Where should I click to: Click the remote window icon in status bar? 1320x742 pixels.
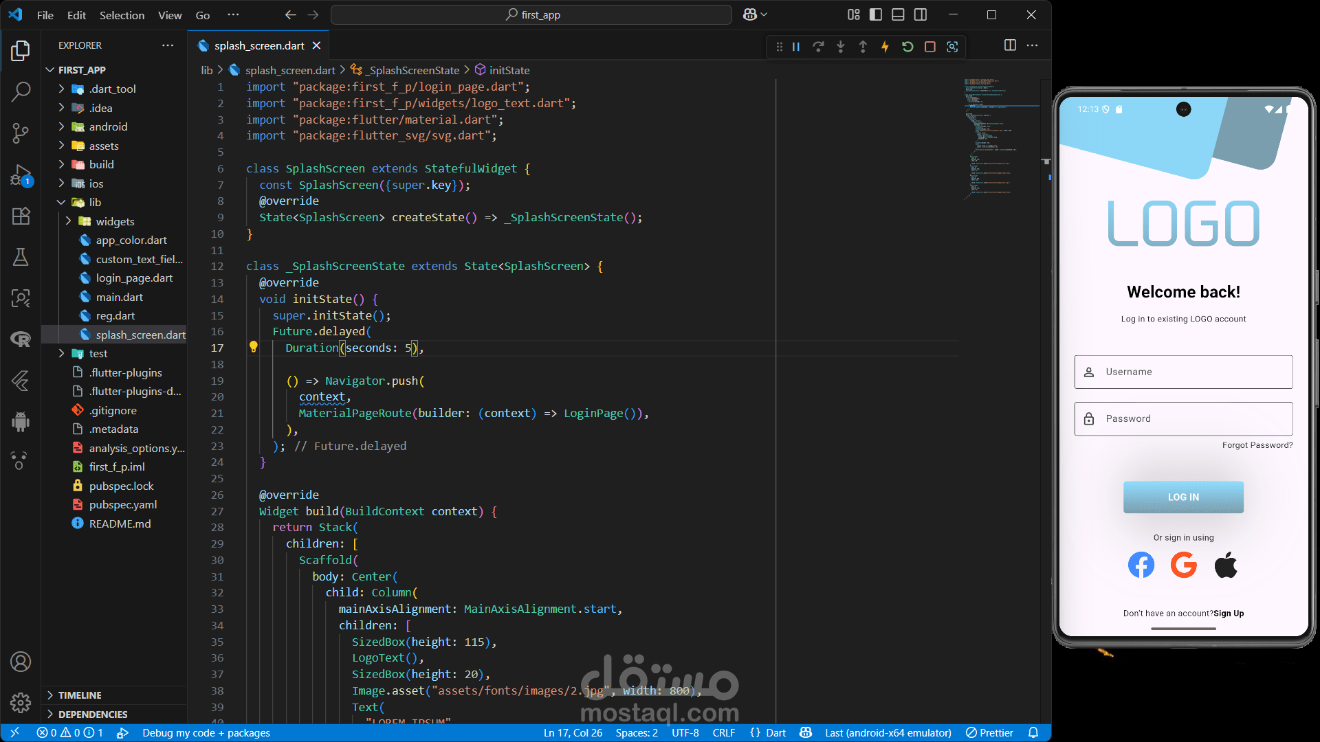point(14,733)
